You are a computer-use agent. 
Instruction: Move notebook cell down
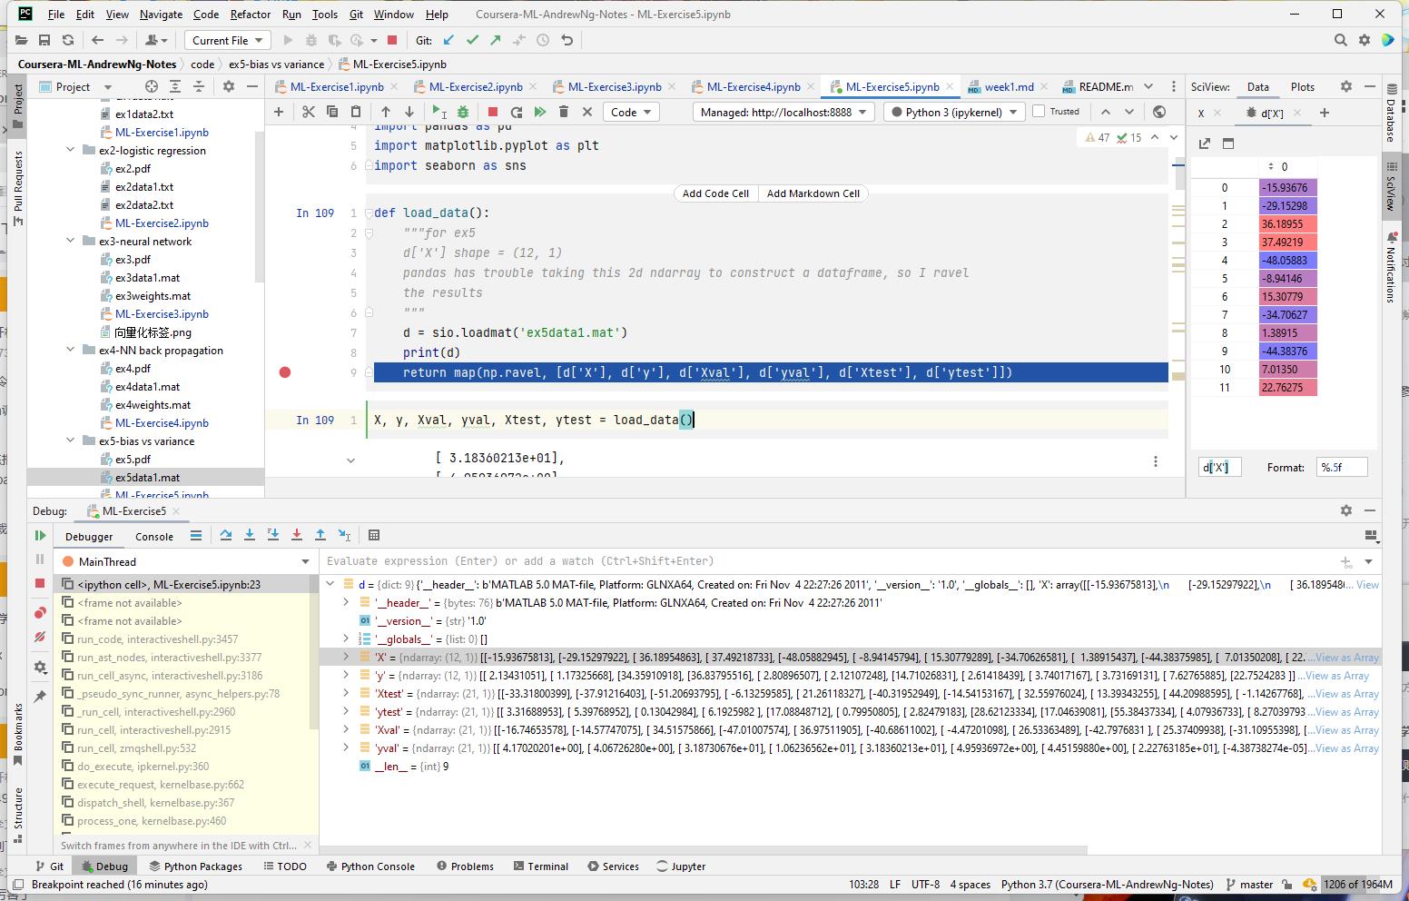click(x=409, y=112)
